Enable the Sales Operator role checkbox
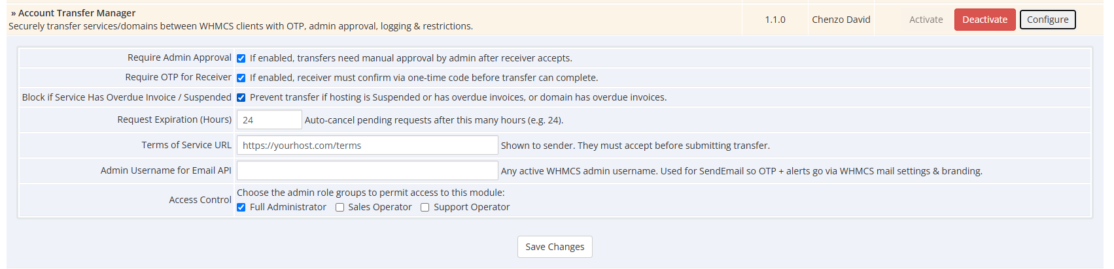This screenshot has height=269, width=1114. click(339, 207)
